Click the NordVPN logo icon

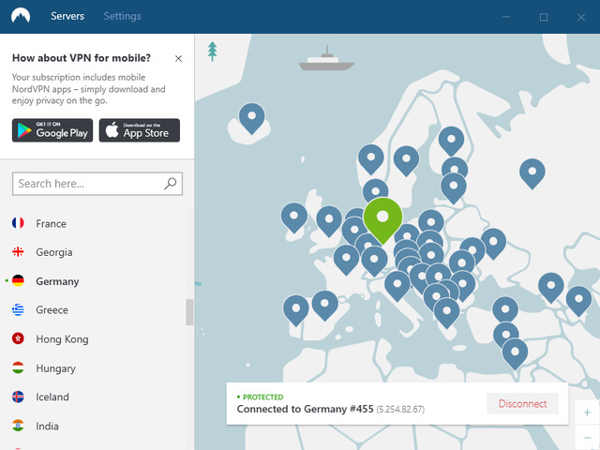[20, 16]
